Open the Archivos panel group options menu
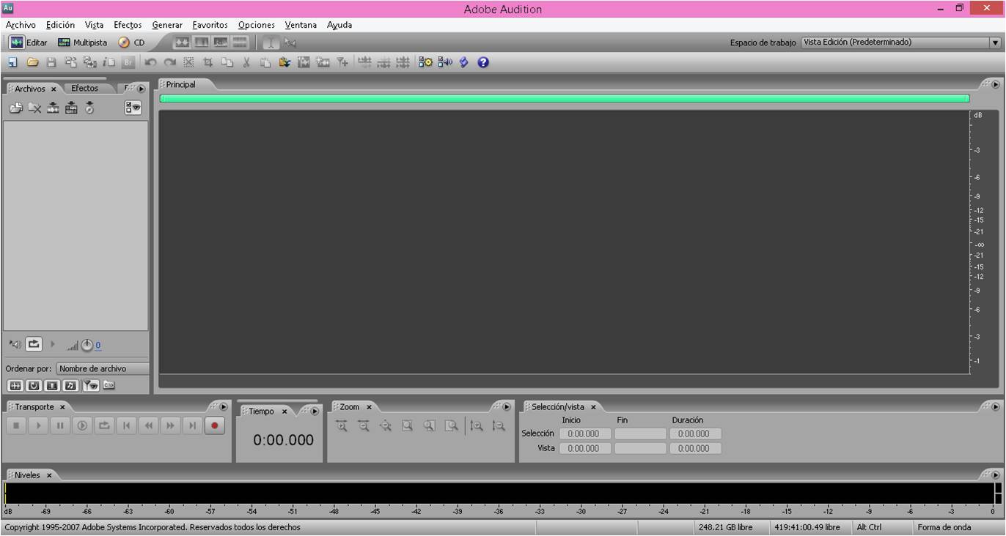 [142, 89]
